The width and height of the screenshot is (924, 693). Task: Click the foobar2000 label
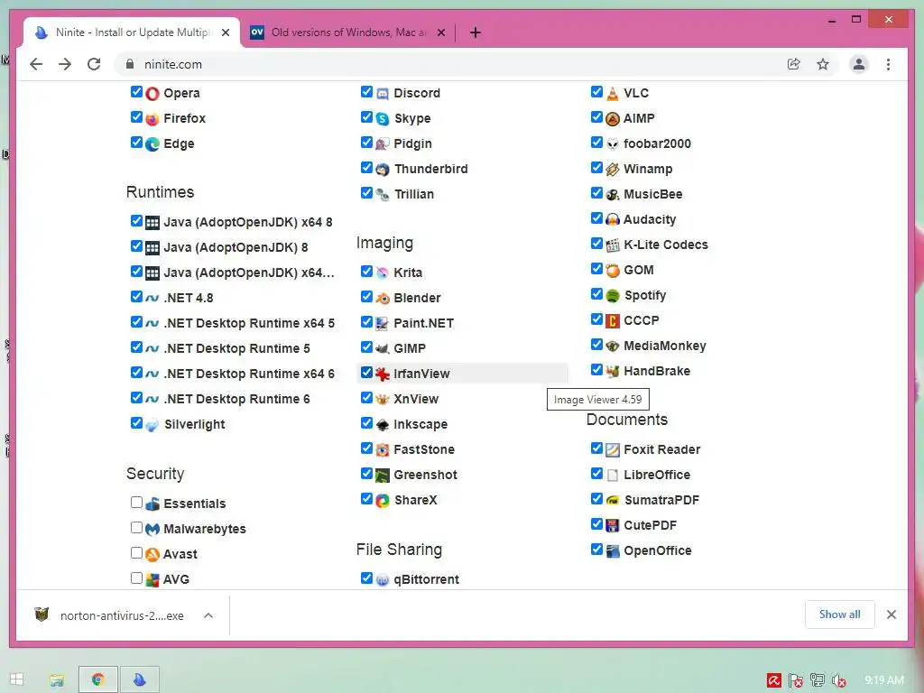coord(657,143)
